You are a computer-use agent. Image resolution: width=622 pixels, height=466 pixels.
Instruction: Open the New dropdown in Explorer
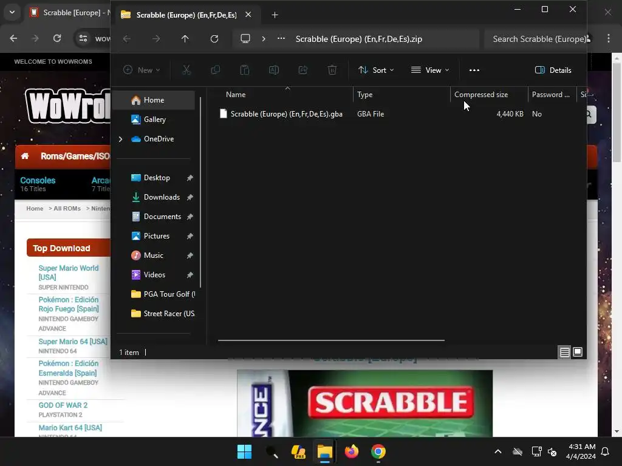click(142, 70)
